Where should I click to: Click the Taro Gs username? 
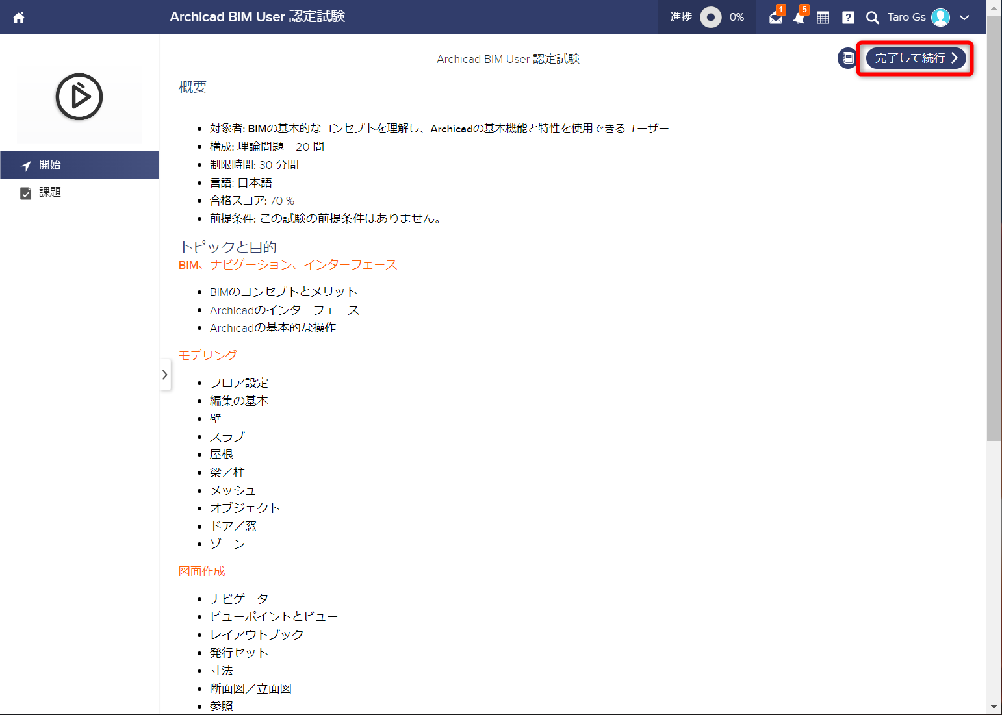pyautogui.click(x=906, y=17)
